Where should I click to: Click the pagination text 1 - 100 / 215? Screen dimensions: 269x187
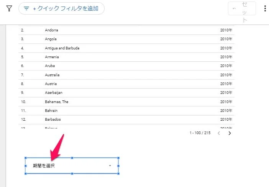200,133
